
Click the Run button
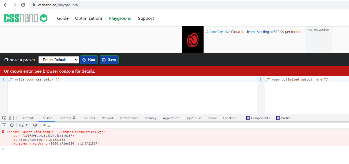click(x=89, y=60)
